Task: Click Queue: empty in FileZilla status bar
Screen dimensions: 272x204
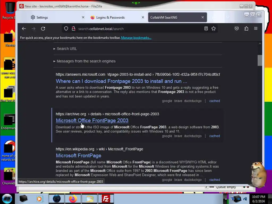Action: click(226, 187)
